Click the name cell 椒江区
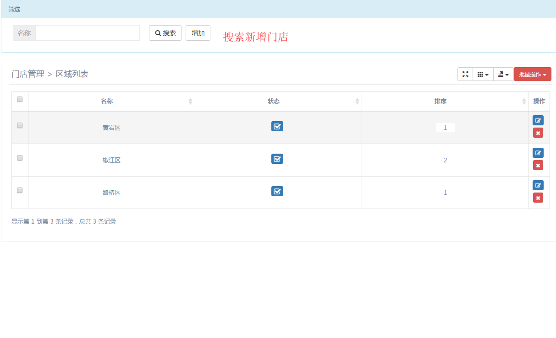Image resolution: width=556 pixels, height=338 pixels. (x=111, y=160)
